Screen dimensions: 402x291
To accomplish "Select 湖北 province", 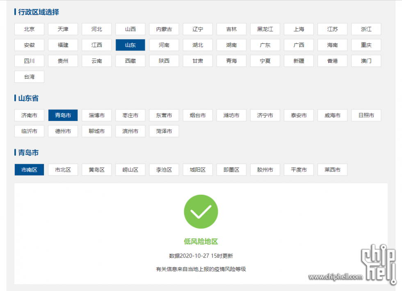I will click(x=198, y=45).
